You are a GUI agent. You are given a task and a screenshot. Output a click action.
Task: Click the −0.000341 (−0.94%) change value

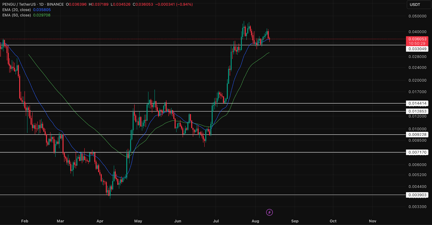tap(174, 4)
